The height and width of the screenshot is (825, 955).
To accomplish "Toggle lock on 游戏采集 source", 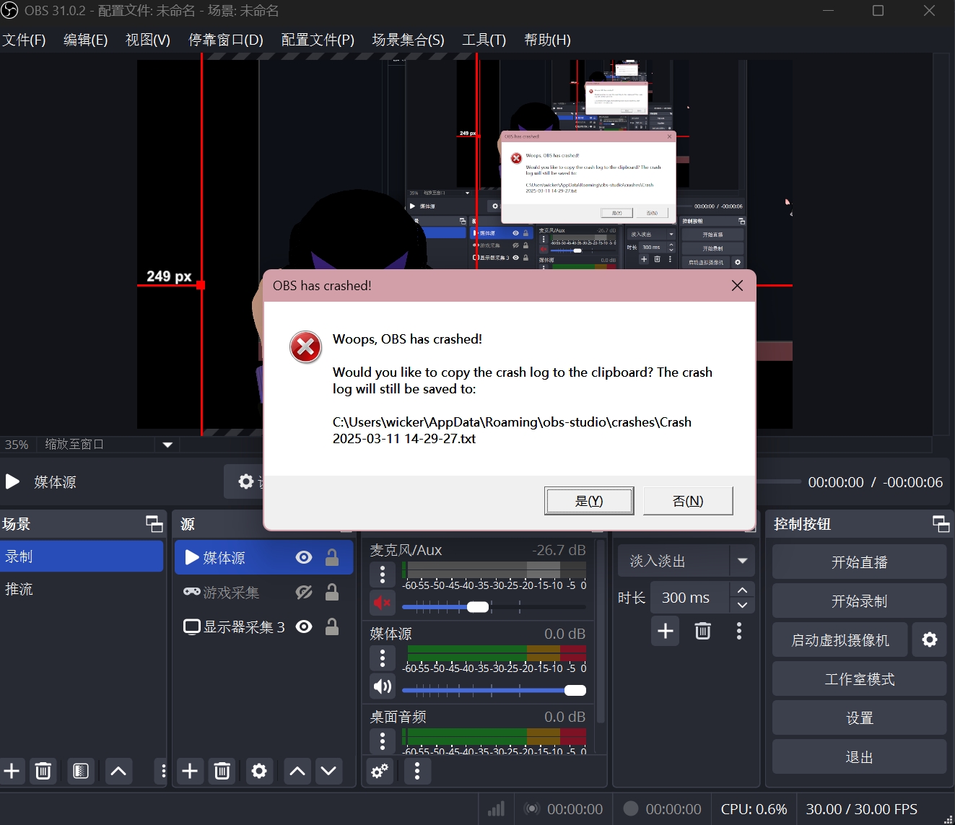I will pos(332,593).
